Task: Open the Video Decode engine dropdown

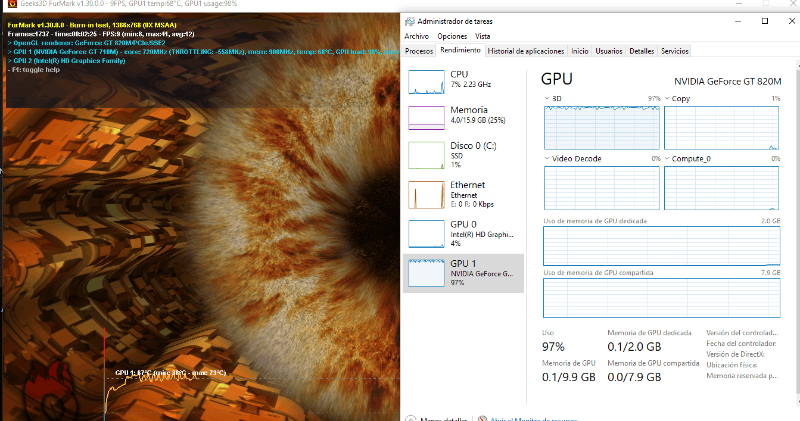Action: (x=547, y=158)
